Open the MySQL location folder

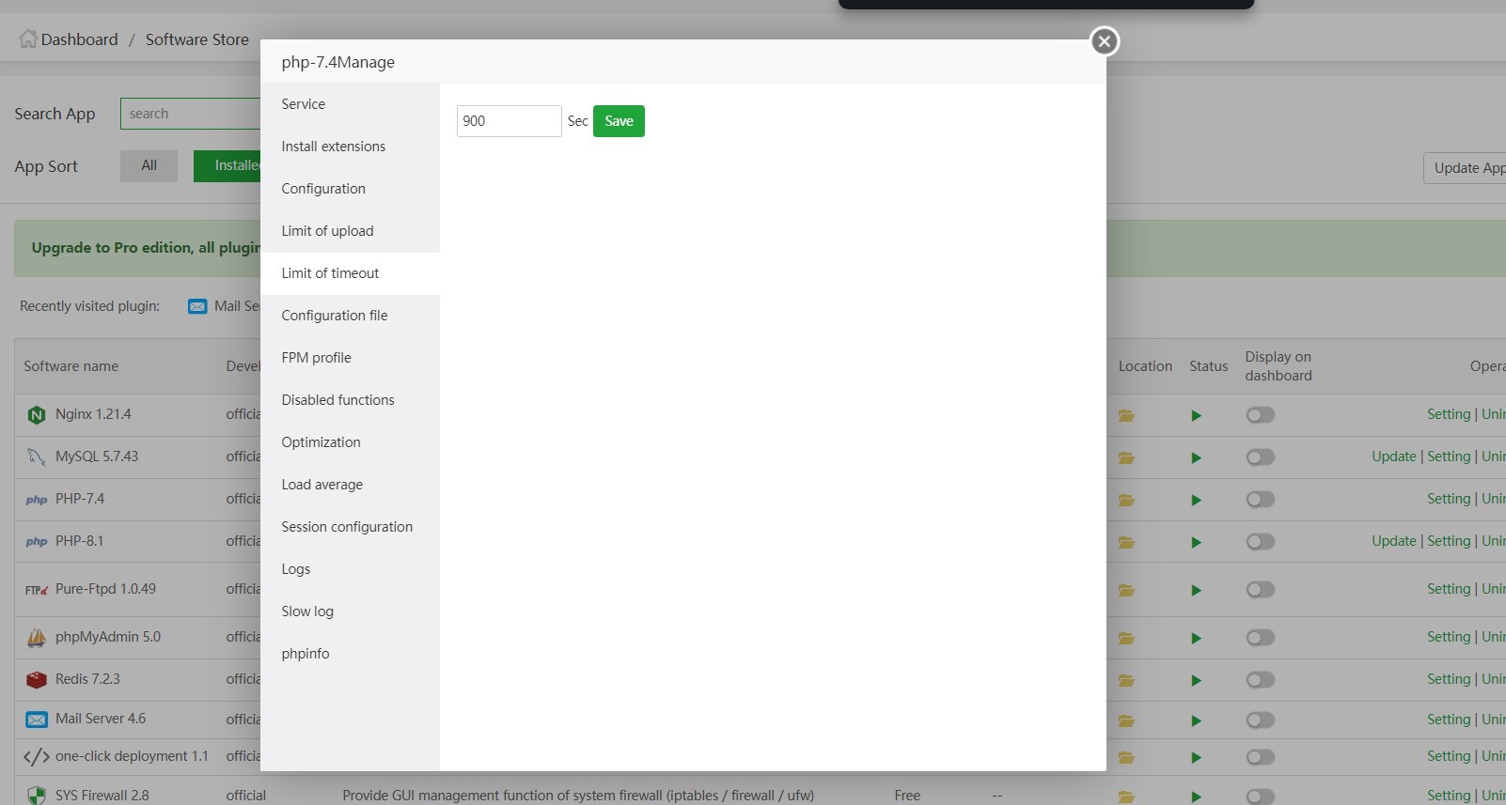[x=1126, y=457]
